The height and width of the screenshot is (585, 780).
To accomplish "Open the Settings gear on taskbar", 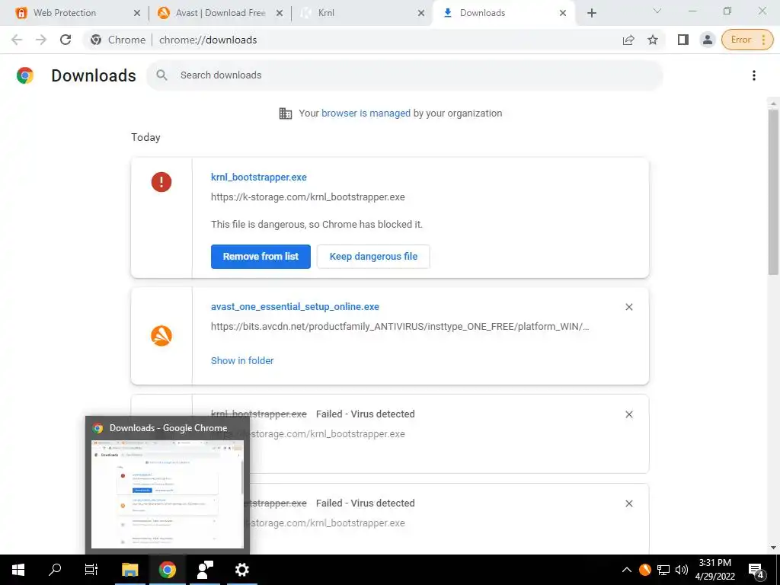I will pos(241,570).
